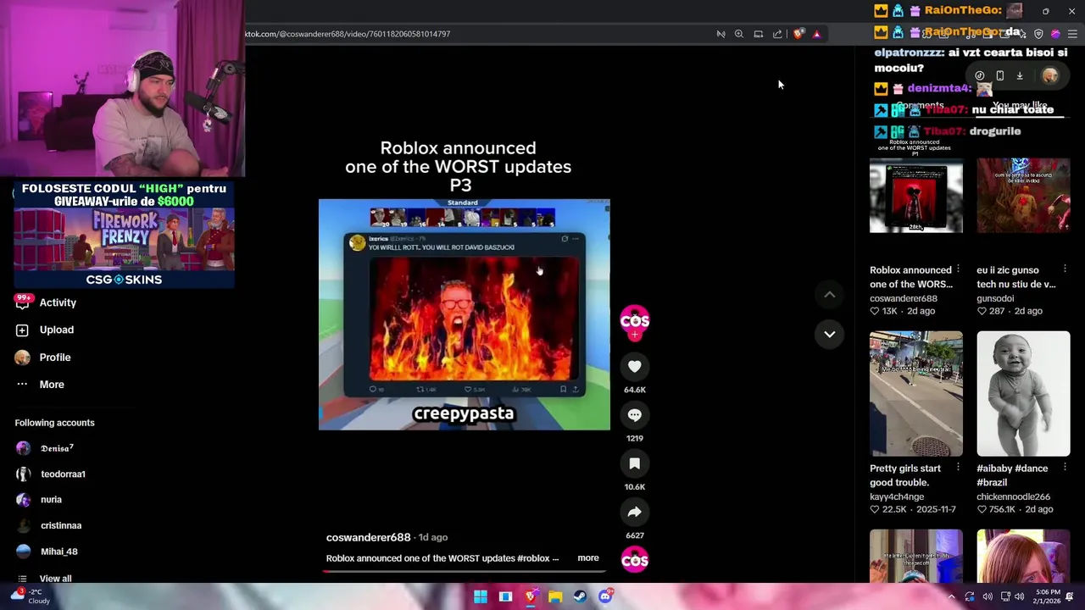Open coswanderer688 under the suggested video
Image resolution: width=1085 pixels, height=610 pixels.
point(904,298)
